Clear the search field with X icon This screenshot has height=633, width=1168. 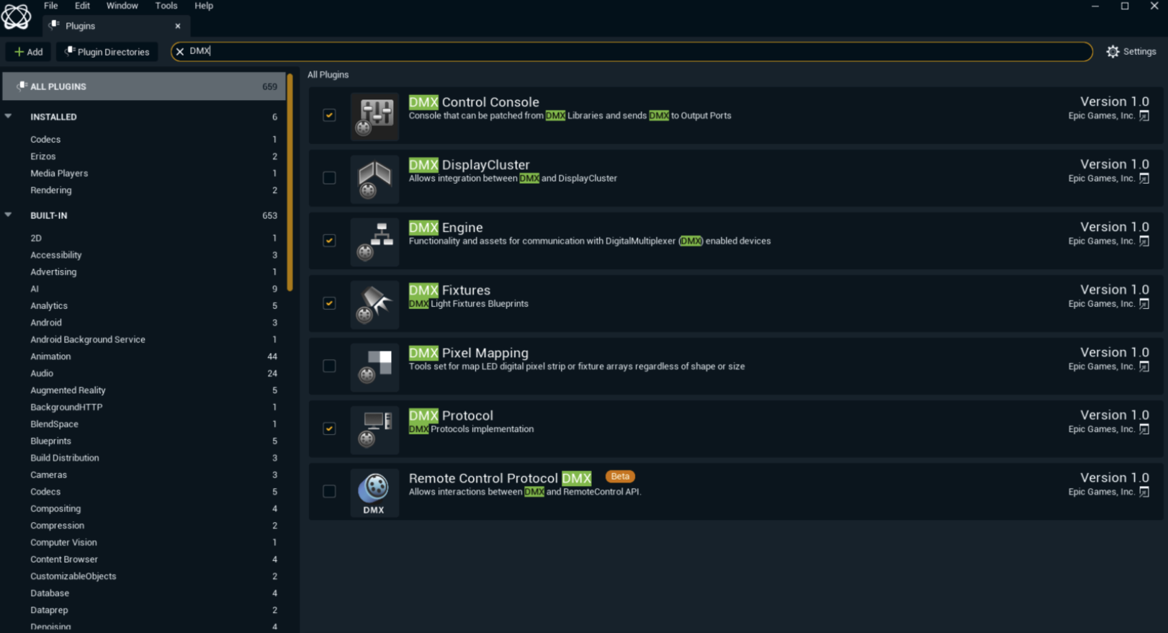[180, 52]
